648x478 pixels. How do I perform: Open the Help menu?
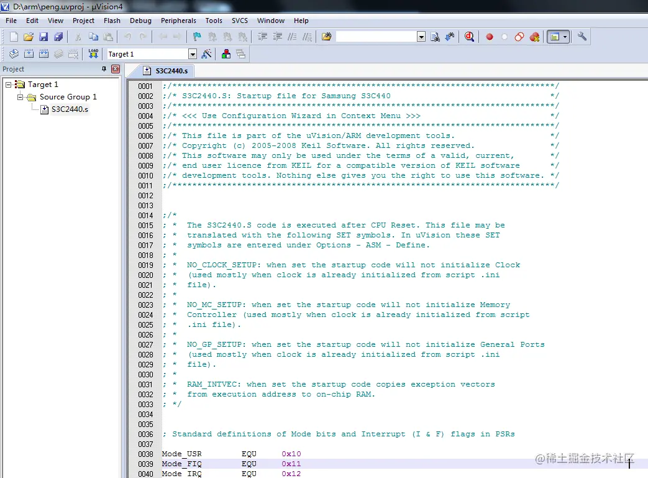pos(301,21)
